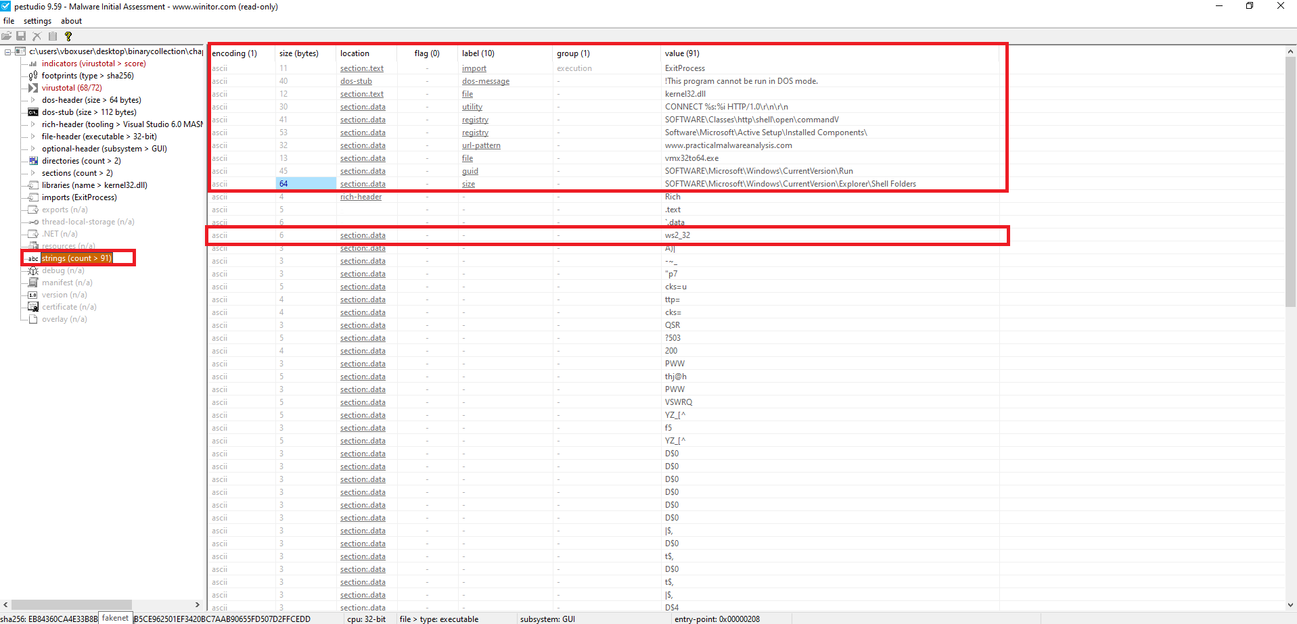
Task: Select the virustotal (68/72) tree node
Action: point(71,88)
